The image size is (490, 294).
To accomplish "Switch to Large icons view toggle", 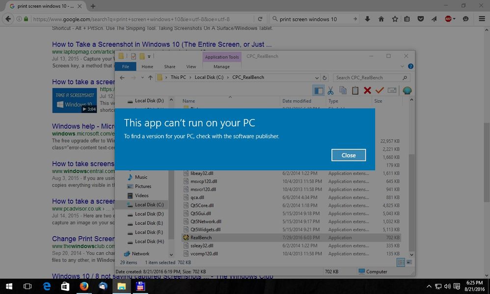I will 409,263.
